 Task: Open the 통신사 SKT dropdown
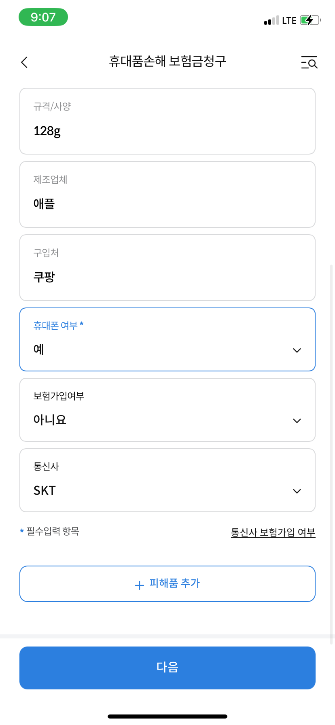click(x=167, y=480)
